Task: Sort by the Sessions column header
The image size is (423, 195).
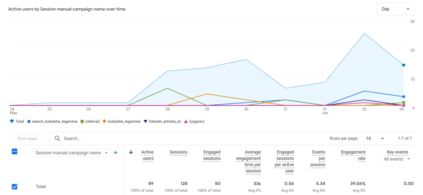Action: 178,152
